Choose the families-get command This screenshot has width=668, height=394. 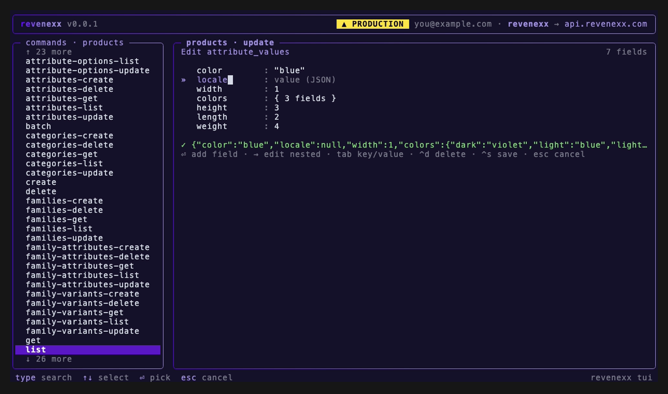point(57,219)
